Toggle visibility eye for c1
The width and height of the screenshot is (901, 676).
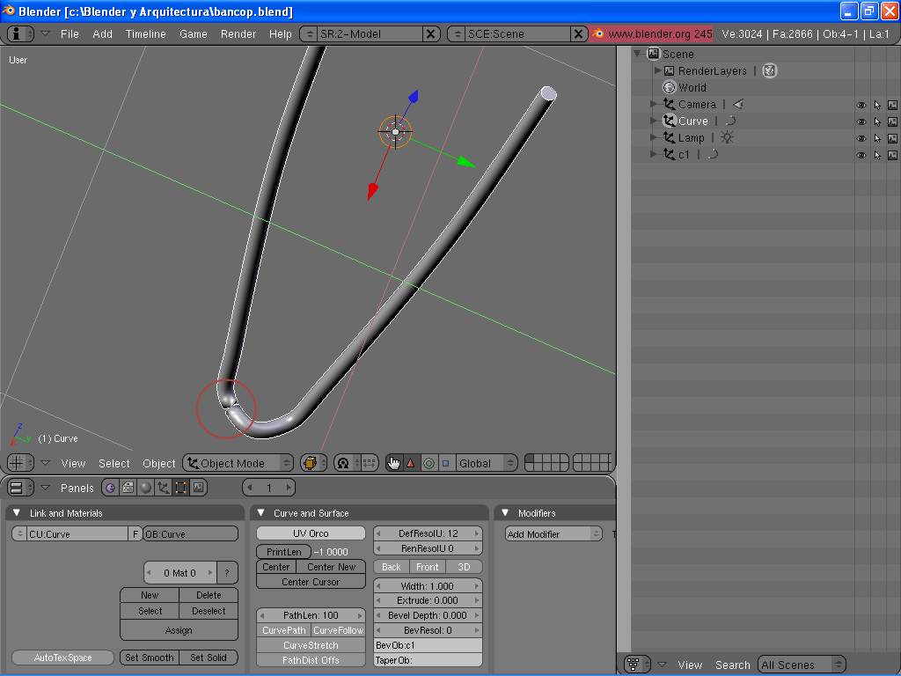coord(861,155)
